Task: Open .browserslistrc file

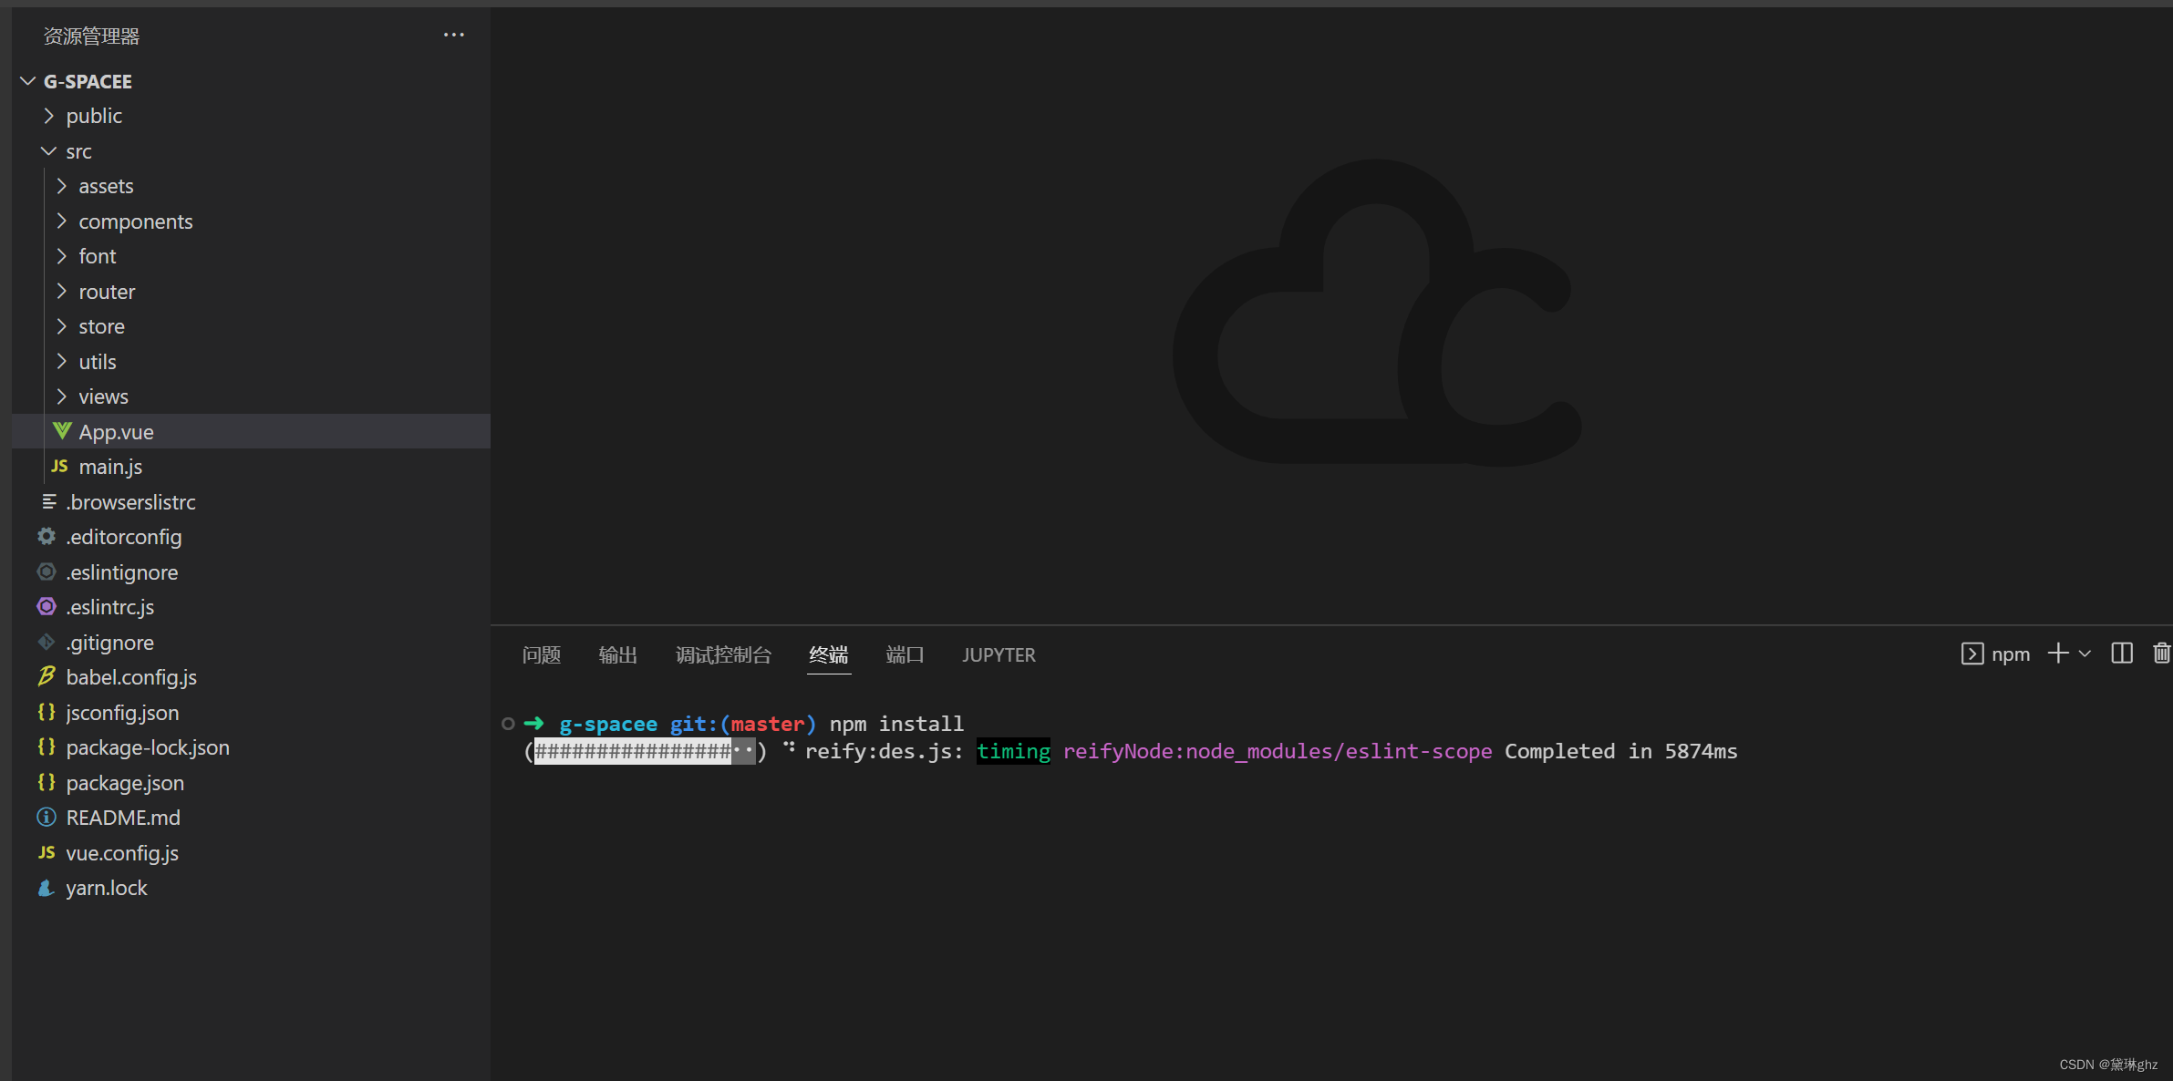Action: [x=251, y=502]
